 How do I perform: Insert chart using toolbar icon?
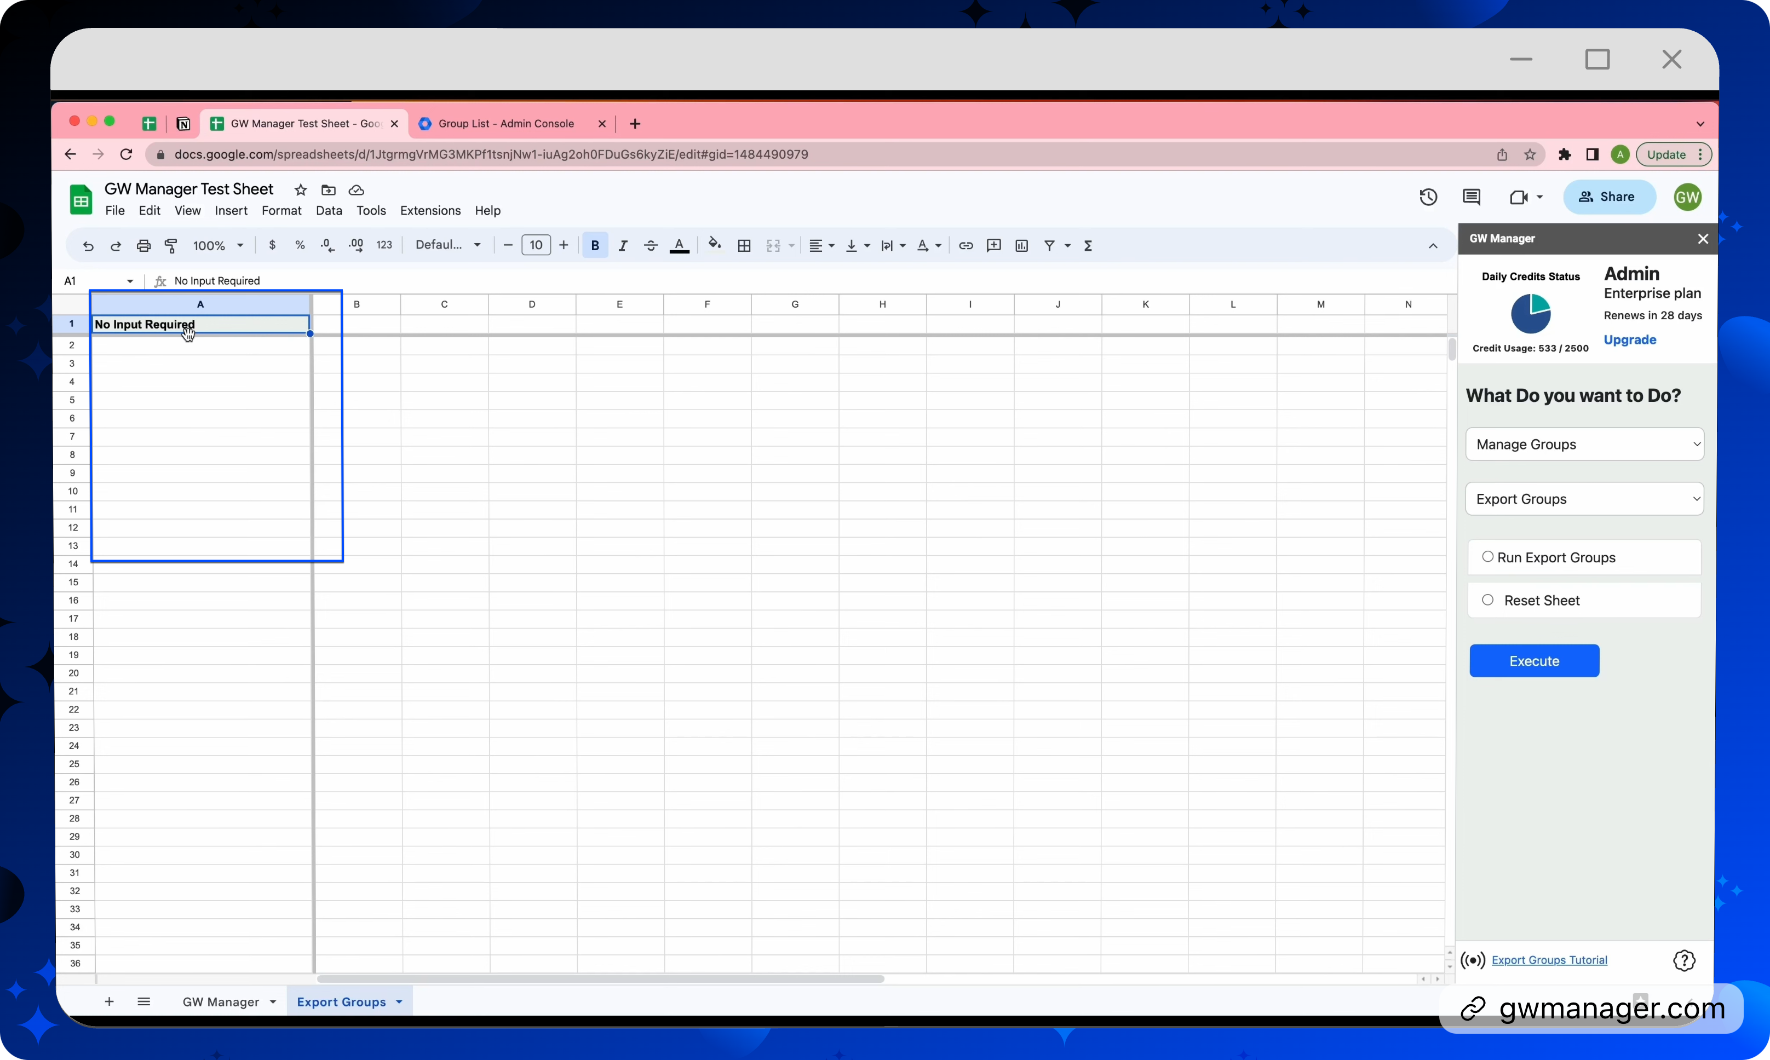(1022, 245)
